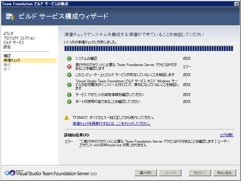Click the キャンセル button
This screenshot has width=241, height=181.
[224, 173]
